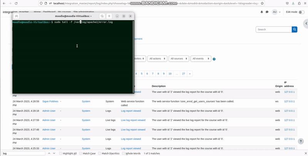Go back with the browser back arrow
The width and height of the screenshot is (308, 156).
[4, 3]
